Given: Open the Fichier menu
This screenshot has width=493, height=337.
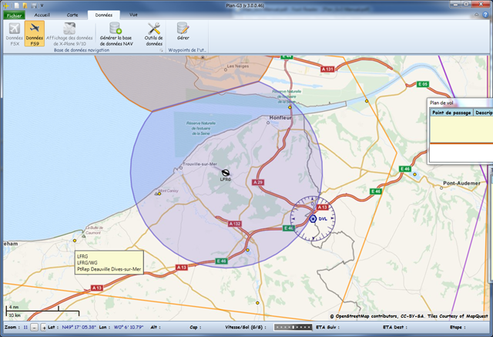Looking at the screenshot, I should click(x=14, y=15).
